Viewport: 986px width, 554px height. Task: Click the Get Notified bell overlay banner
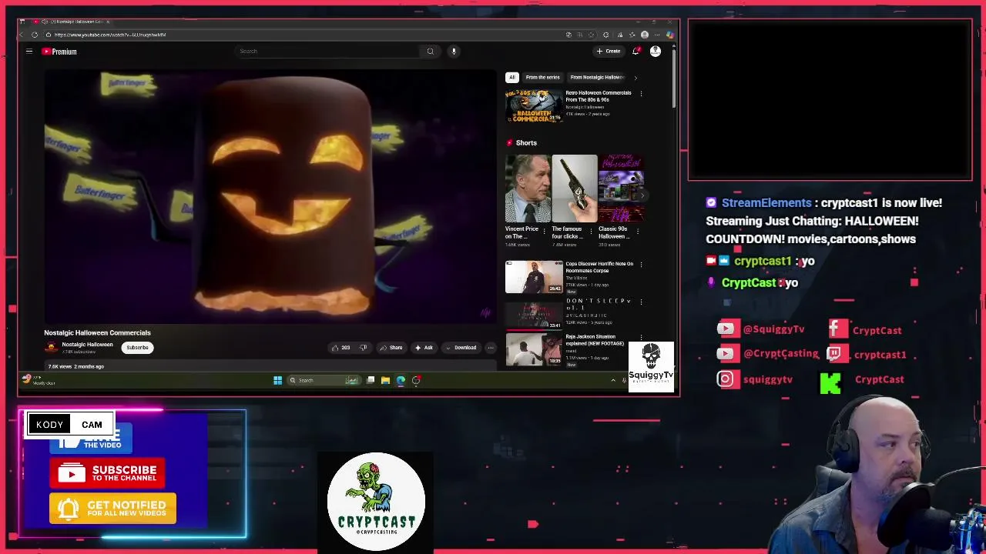[112, 509]
